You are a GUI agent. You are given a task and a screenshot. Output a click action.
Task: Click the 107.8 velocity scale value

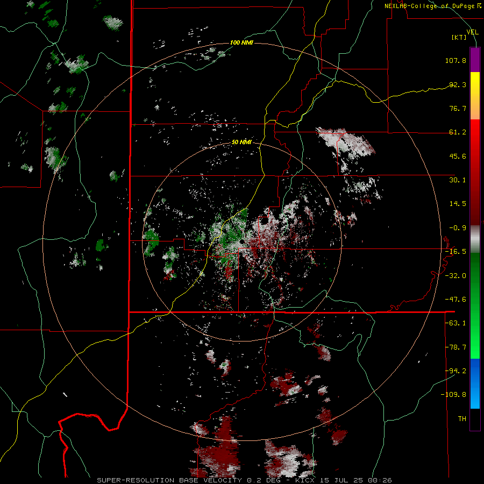[x=455, y=60]
